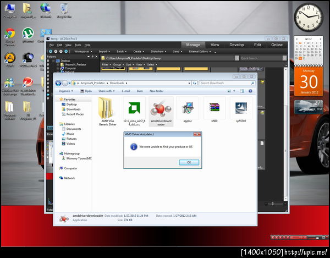Close the AMD Driver Autodetect dialog

pos(197,134)
